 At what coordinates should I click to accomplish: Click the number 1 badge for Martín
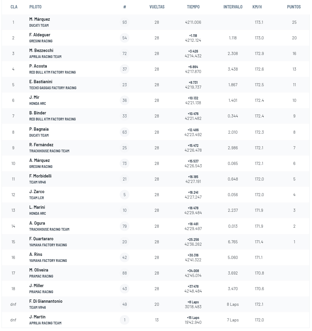125,320
